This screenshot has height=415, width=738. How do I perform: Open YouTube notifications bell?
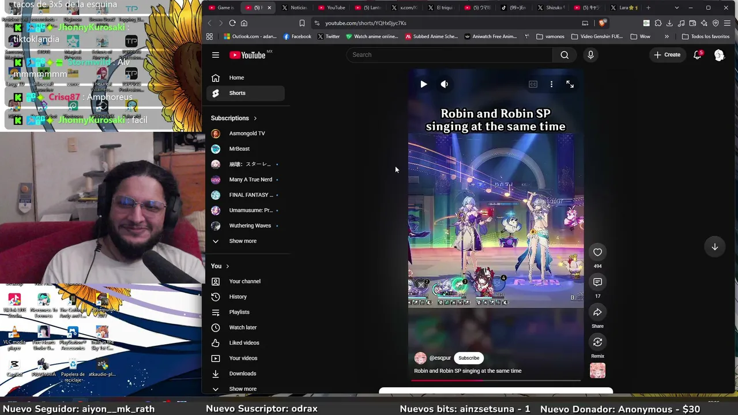coord(697,55)
